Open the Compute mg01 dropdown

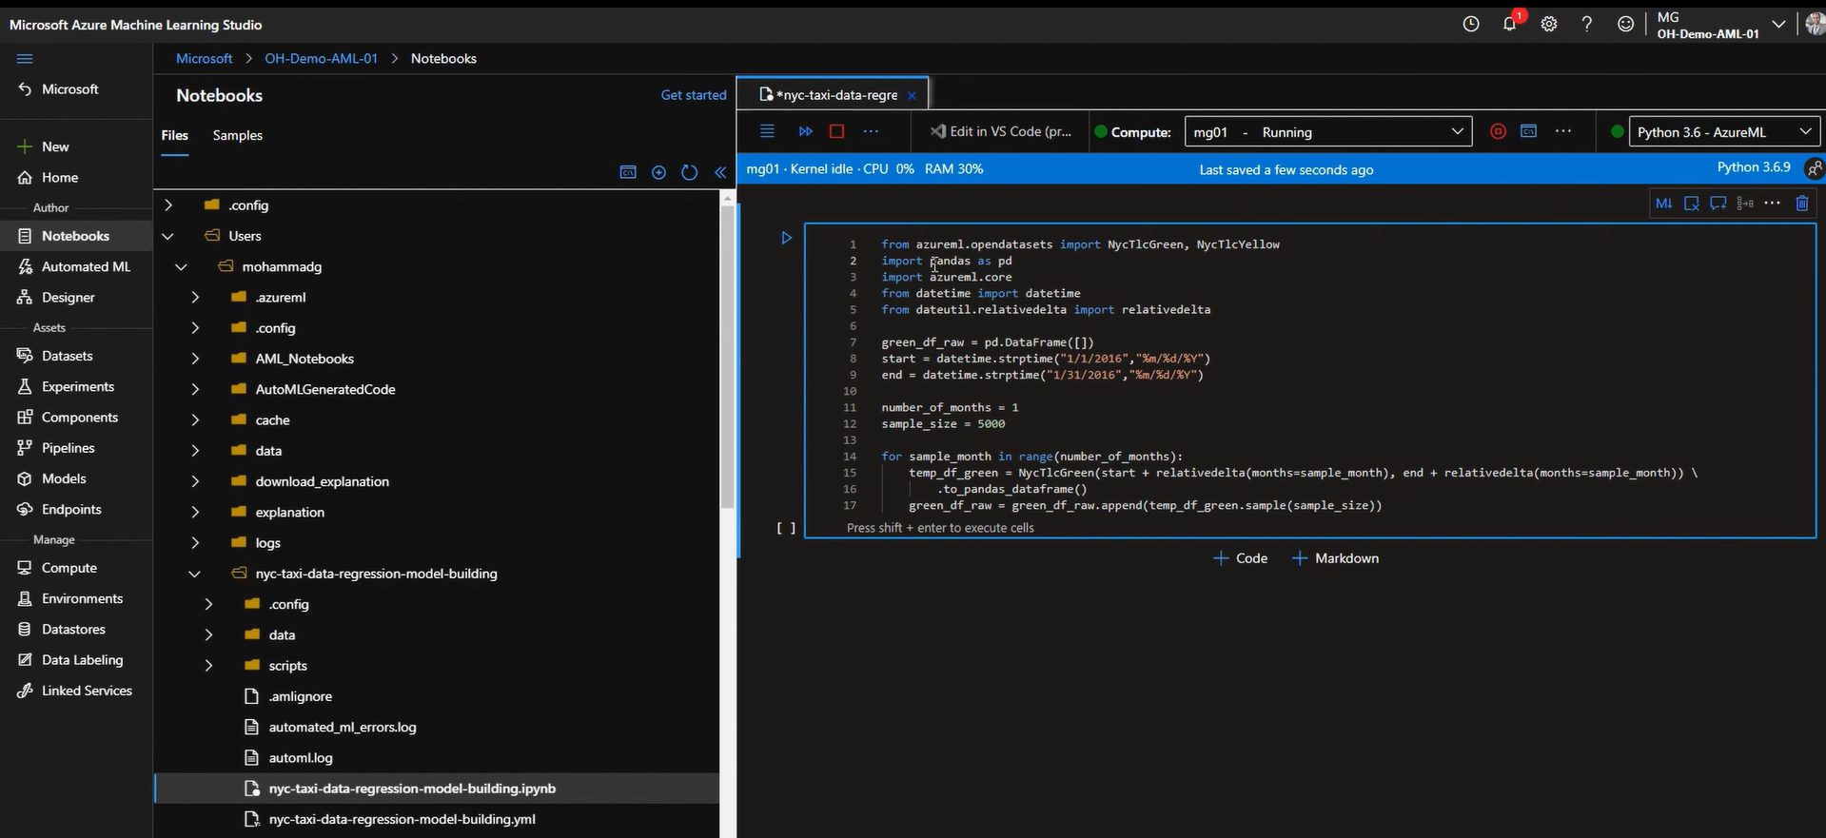(x=1327, y=131)
